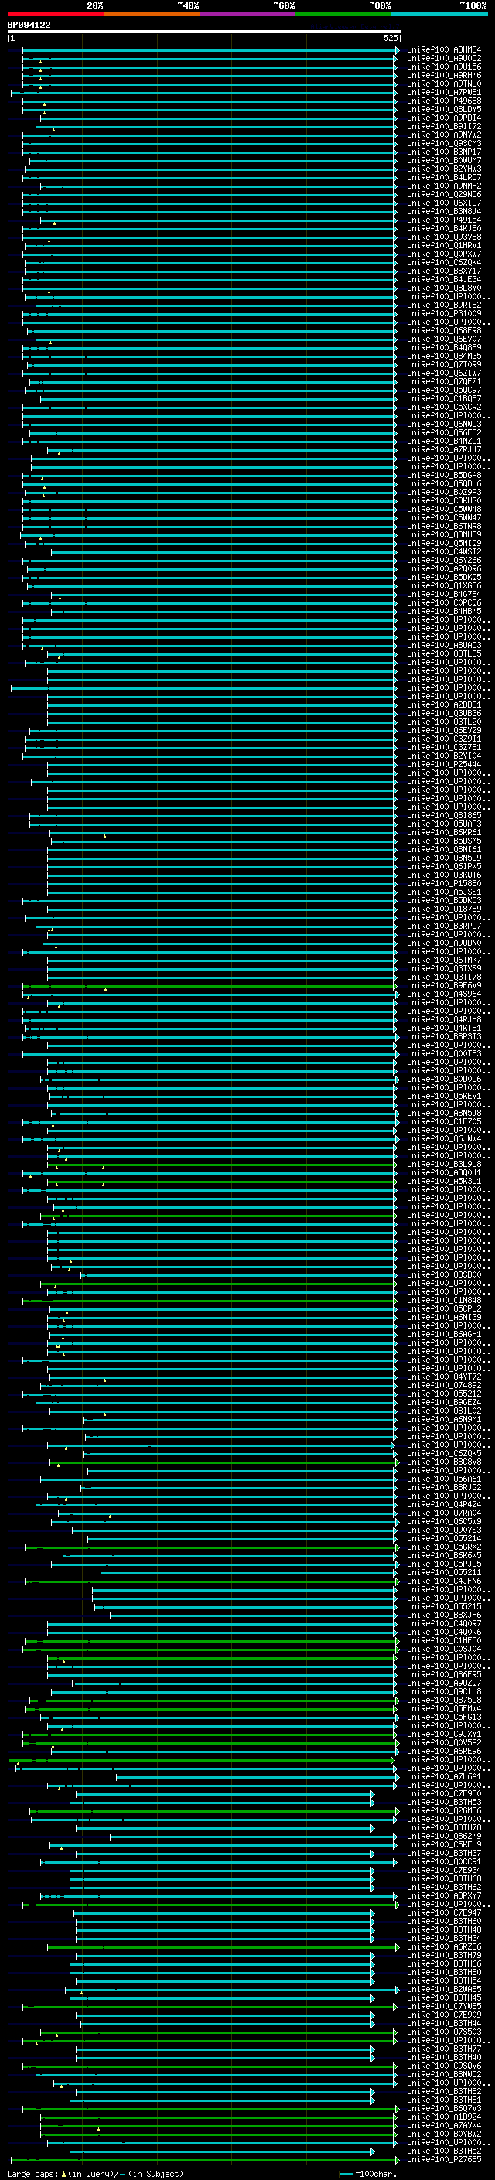
Task: Open hit UniRef100_Q56FF2
Action: (x=444, y=433)
